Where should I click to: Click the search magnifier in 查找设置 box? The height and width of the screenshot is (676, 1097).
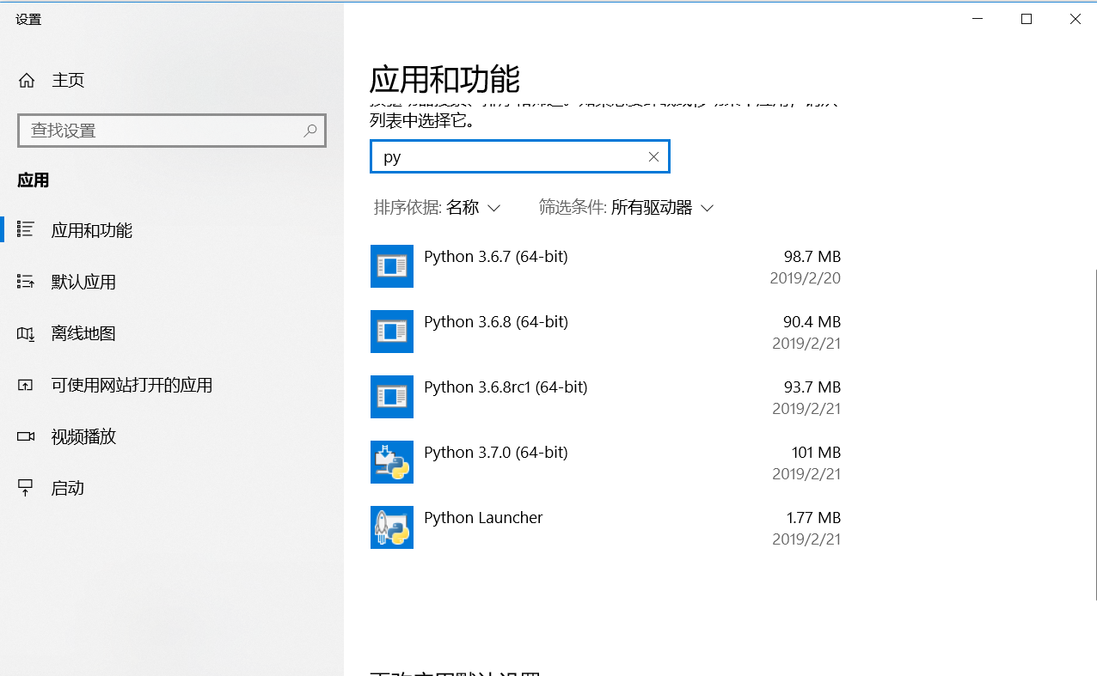(x=310, y=131)
